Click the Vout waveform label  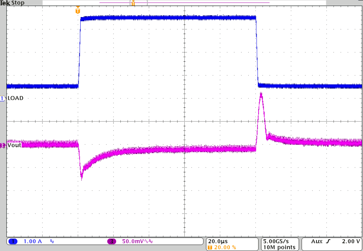point(15,145)
